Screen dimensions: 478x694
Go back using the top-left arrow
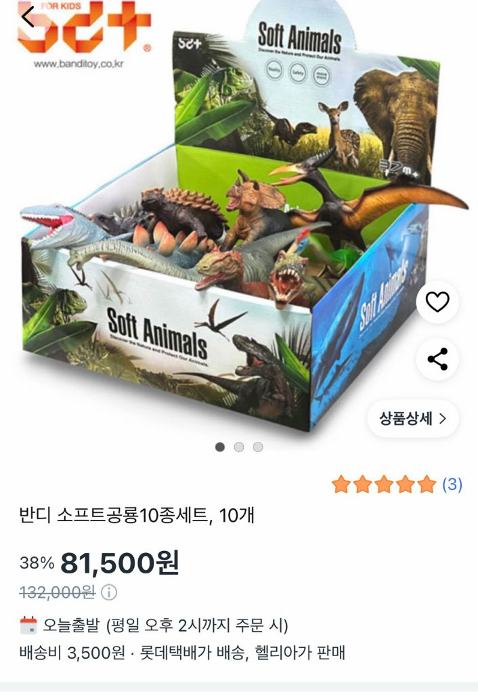pos(28,18)
